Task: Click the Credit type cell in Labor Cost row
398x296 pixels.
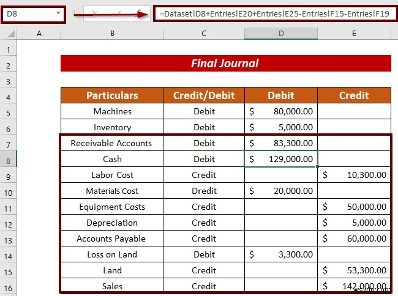Action: pos(204,175)
